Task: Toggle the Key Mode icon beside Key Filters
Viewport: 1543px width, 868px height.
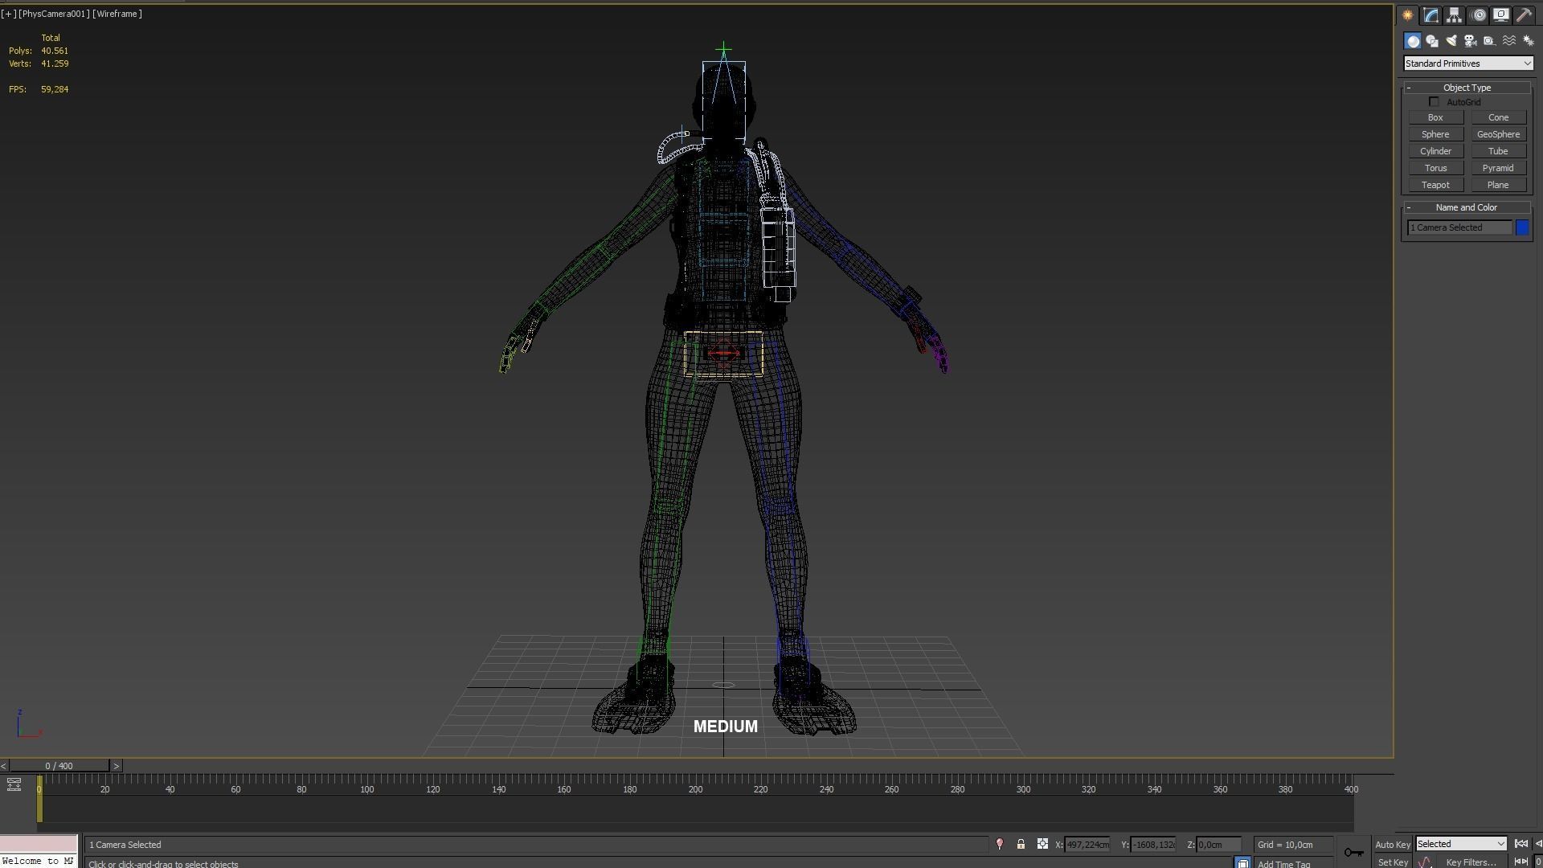Action: 1520,862
